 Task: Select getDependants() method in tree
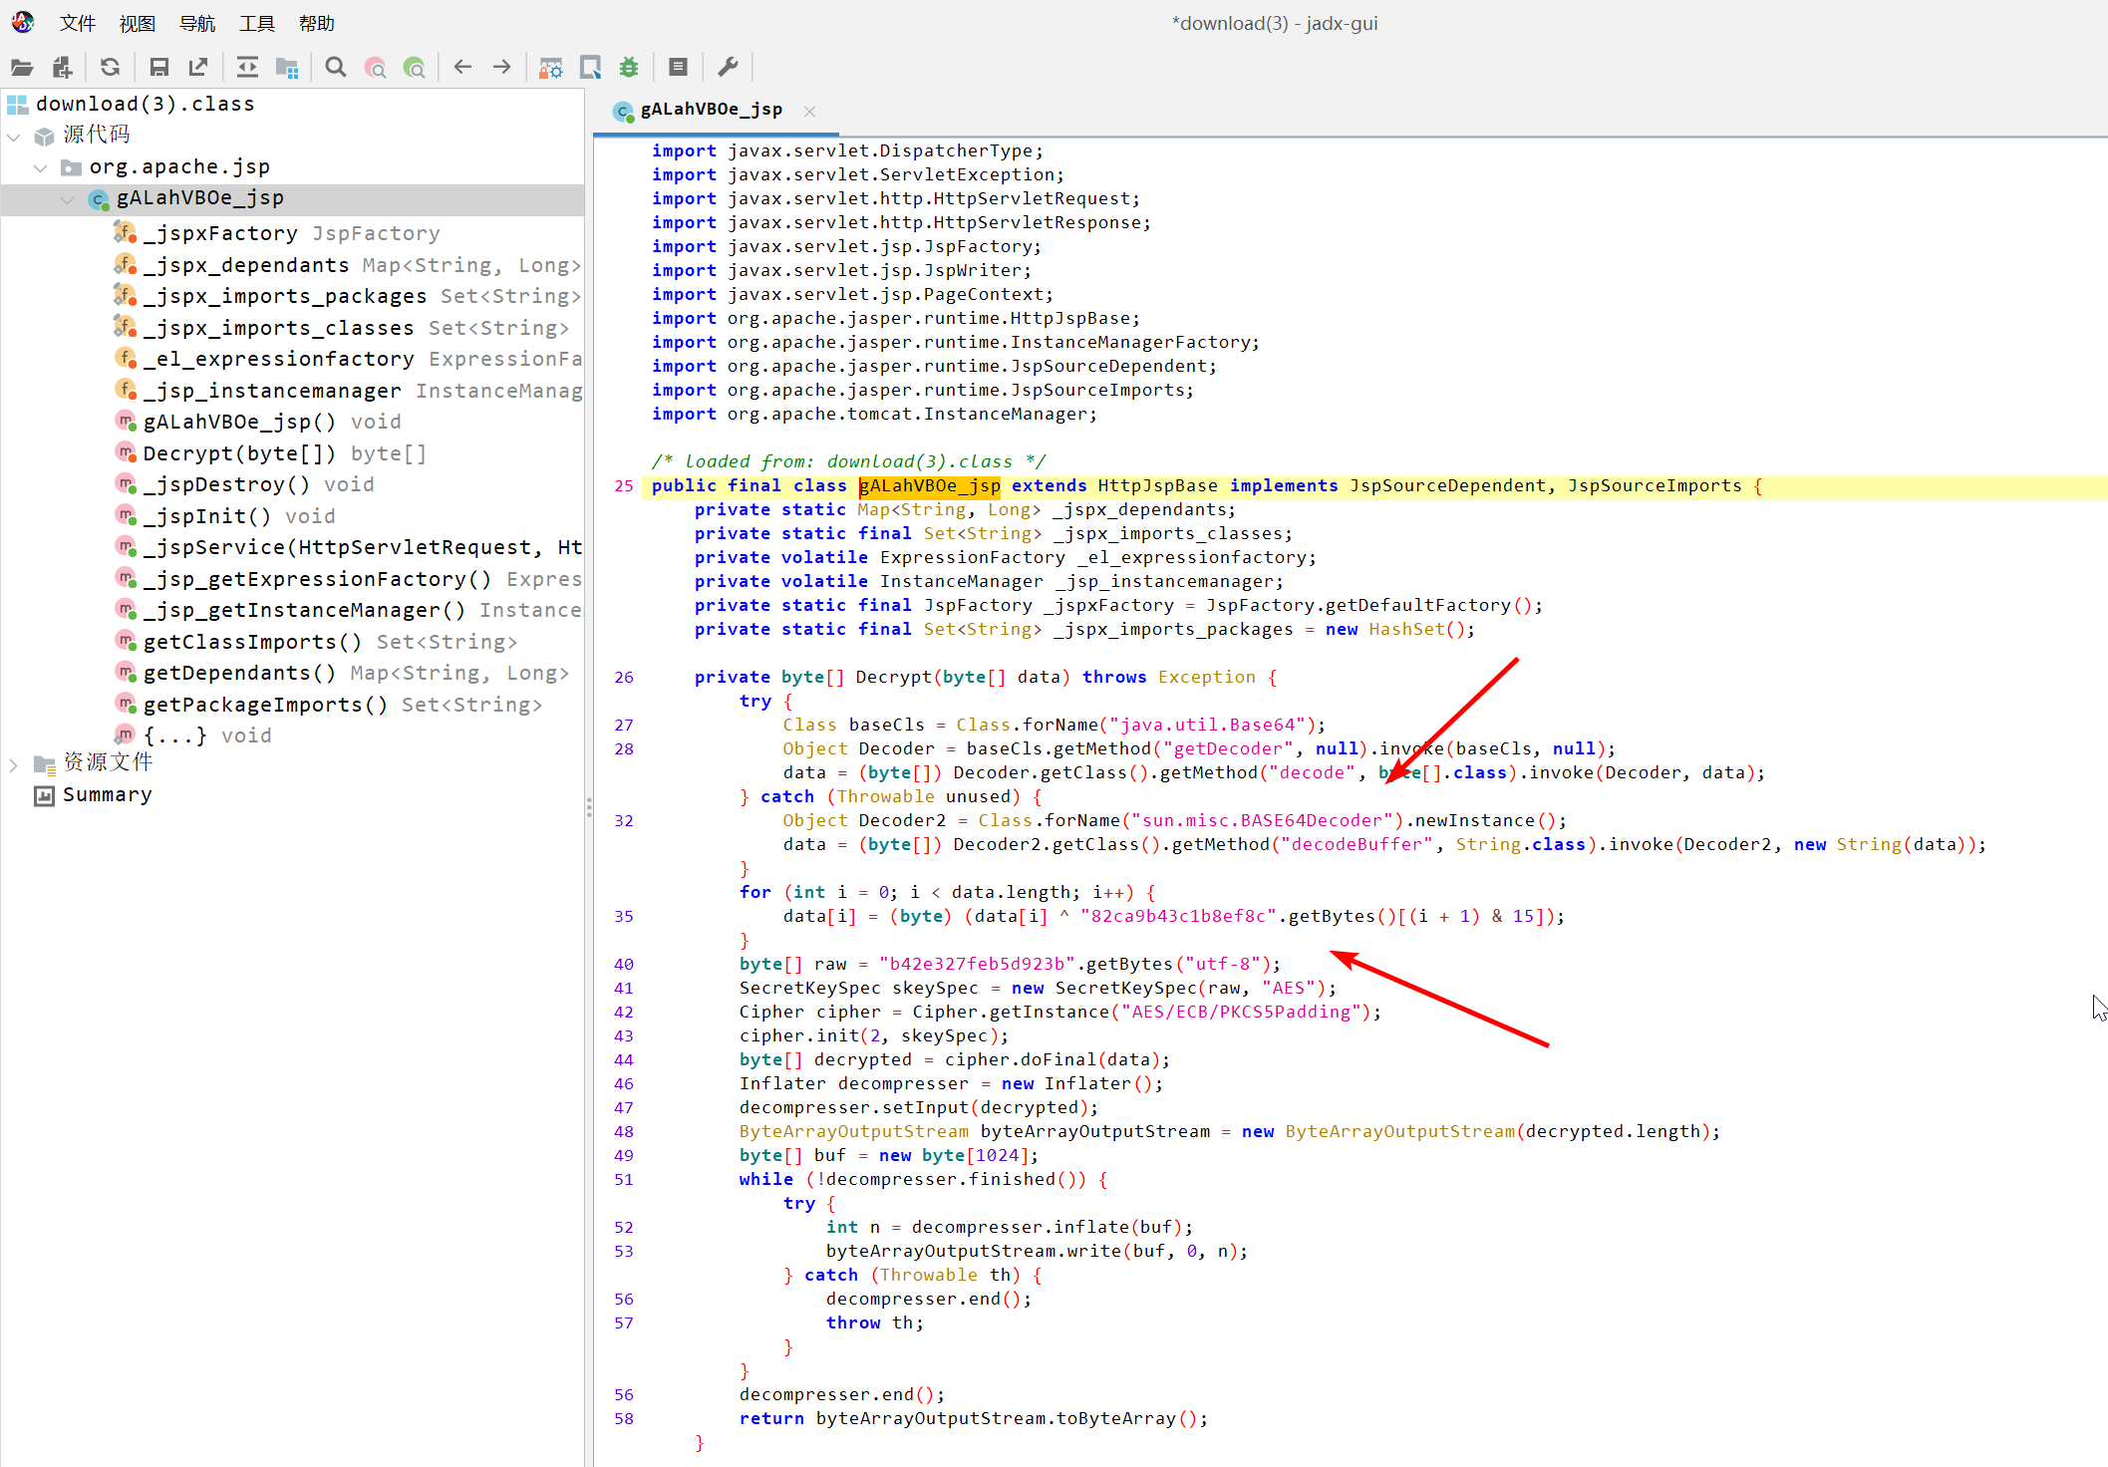pyautogui.click(x=356, y=673)
